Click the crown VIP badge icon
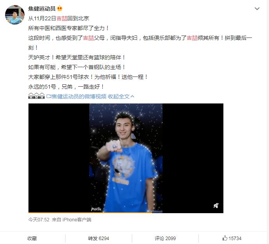 click(60, 8)
